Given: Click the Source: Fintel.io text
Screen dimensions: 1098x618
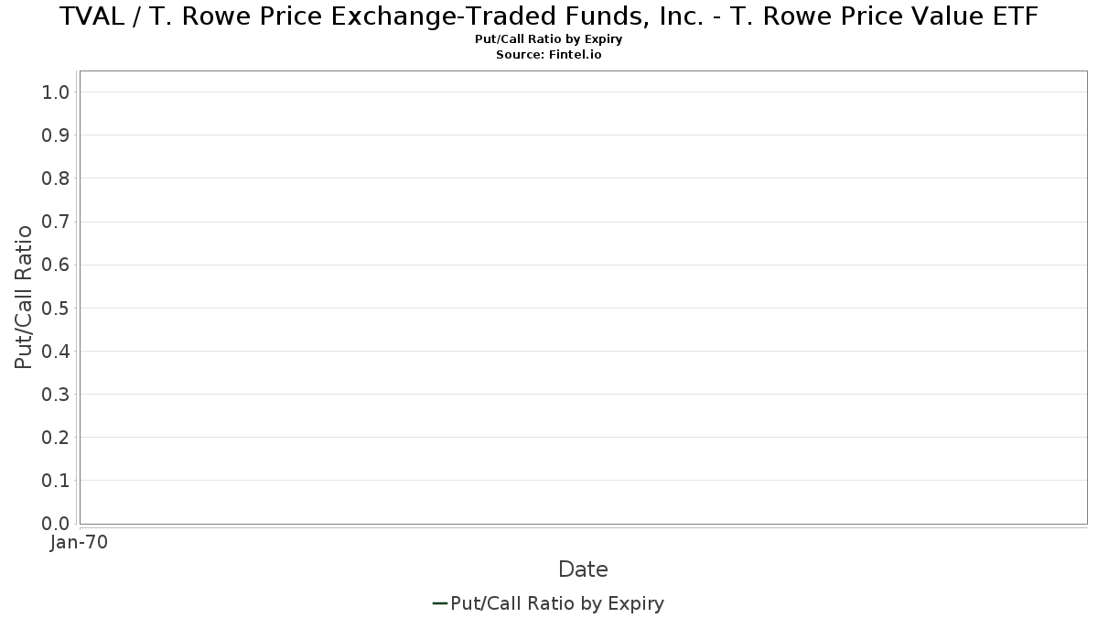Looking at the screenshot, I should click(549, 55).
